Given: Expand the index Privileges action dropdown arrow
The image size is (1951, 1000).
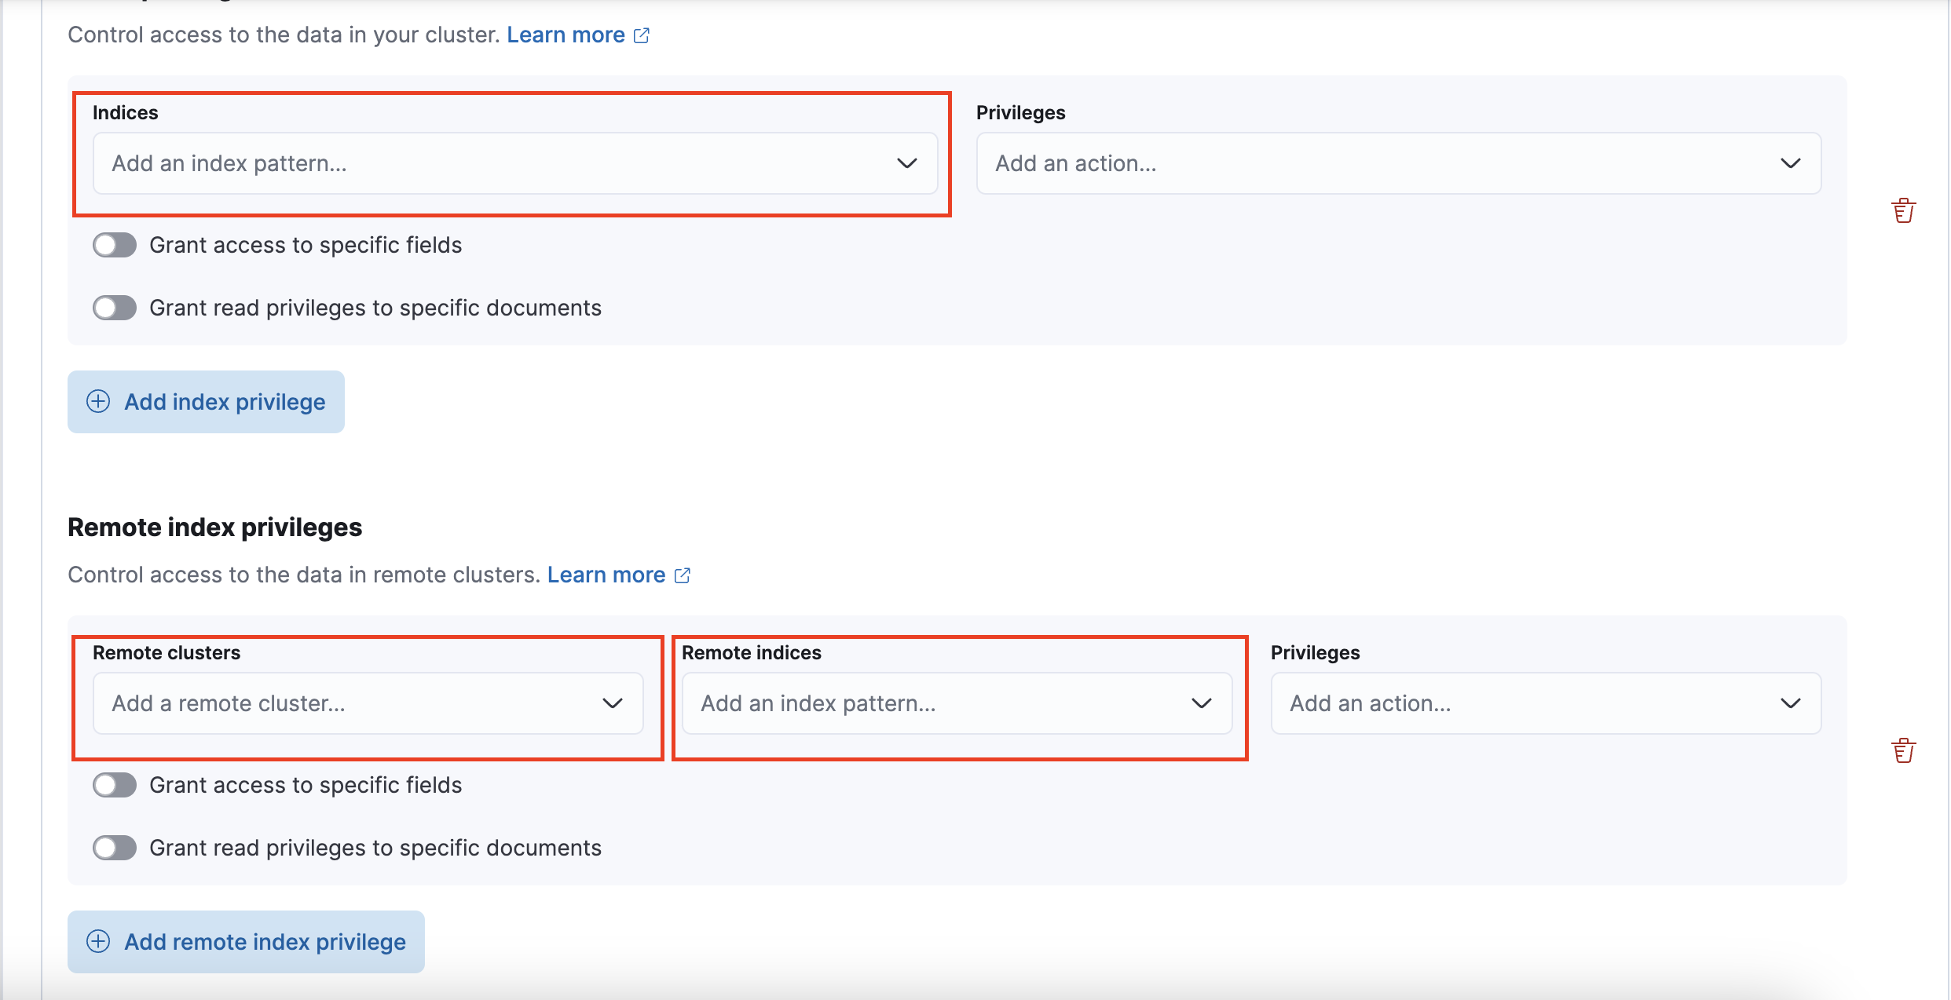Looking at the screenshot, I should click(x=1791, y=163).
